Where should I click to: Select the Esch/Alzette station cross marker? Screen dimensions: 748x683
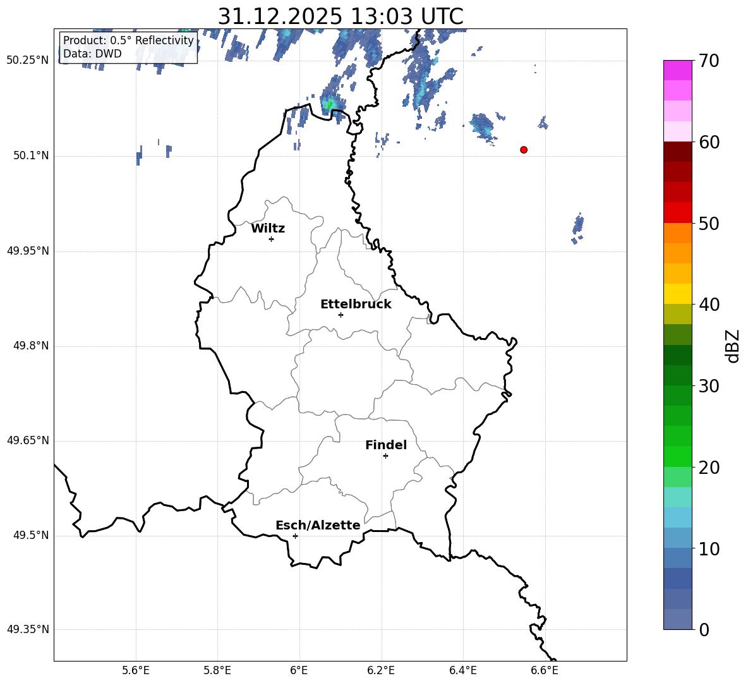click(295, 536)
